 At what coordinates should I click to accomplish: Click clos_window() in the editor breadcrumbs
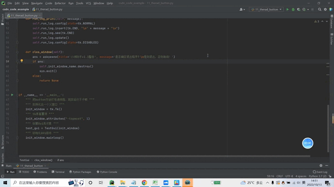tap(43, 160)
